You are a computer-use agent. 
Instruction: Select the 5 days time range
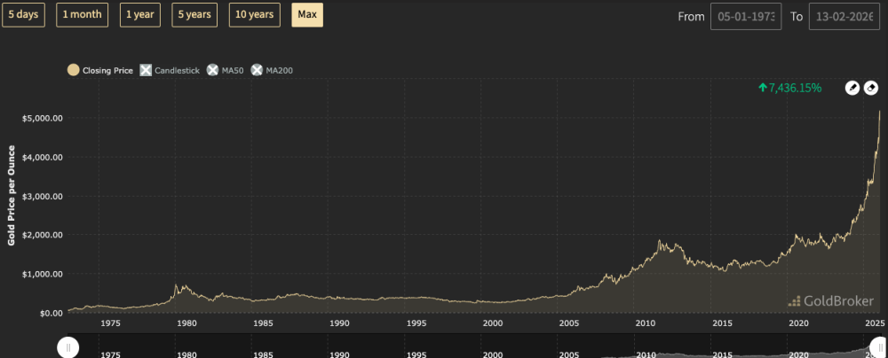[x=24, y=14]
